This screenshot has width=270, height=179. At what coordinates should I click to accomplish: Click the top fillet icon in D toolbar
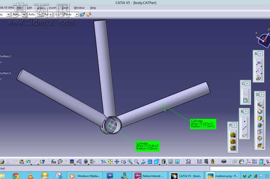pos(260,104)
